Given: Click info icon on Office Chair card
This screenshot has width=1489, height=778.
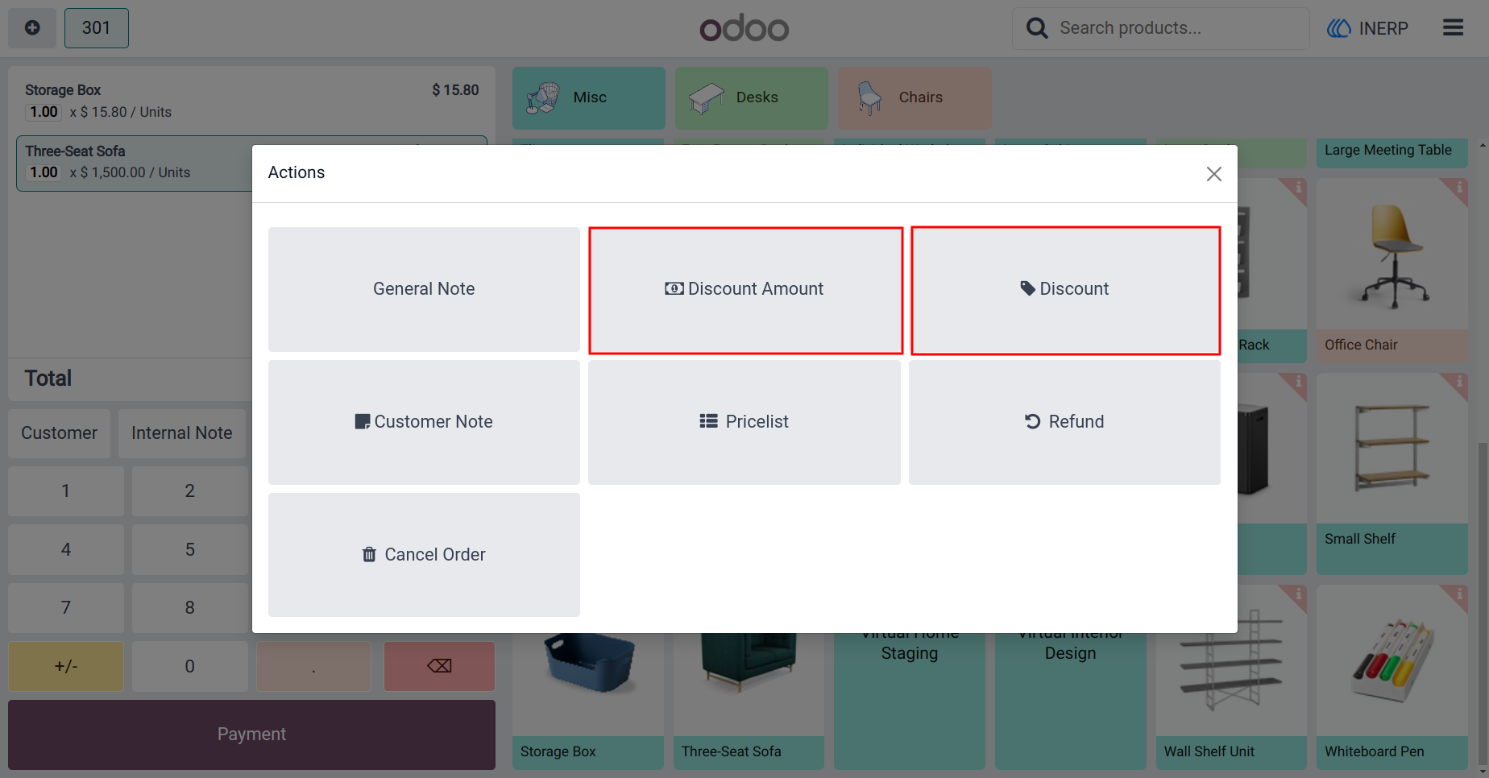Looking at the screenshot, I should 1458,188.
